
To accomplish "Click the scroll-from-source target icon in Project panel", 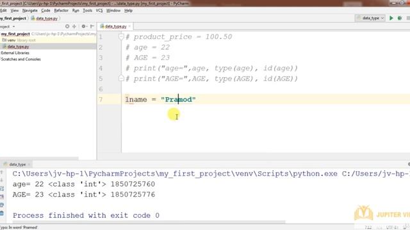I will [67, 26].
